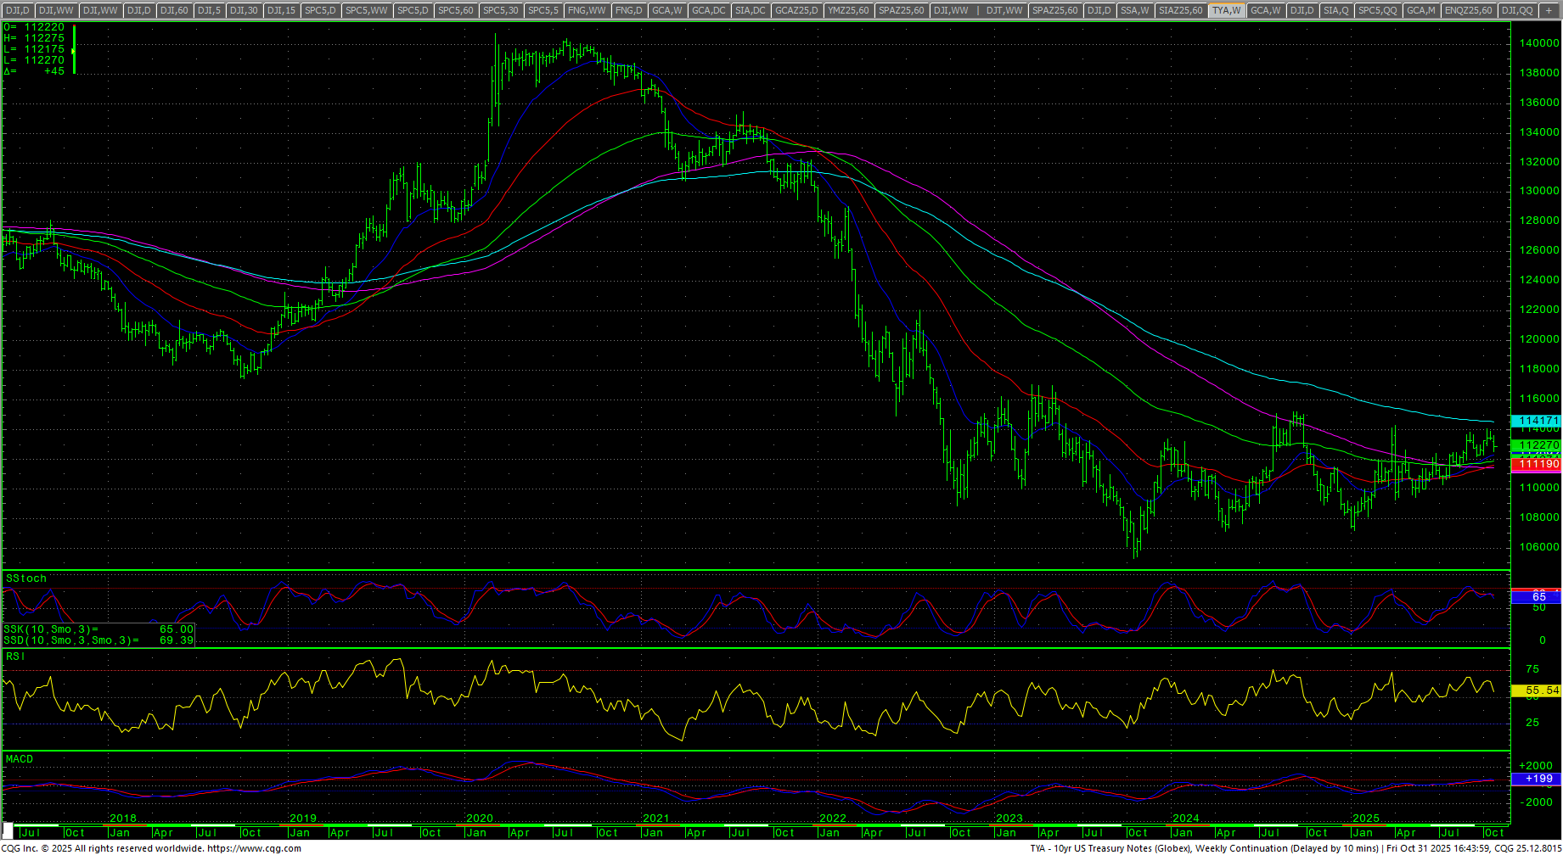Go to the SPC5,QQ chart tab
Viewport: 1563px width, 855px height.
[1377, 10]
